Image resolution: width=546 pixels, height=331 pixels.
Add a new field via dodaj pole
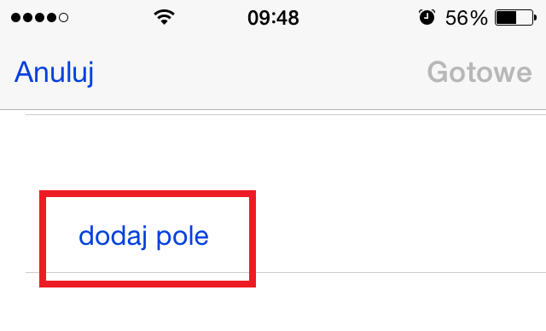coord(143,236)
